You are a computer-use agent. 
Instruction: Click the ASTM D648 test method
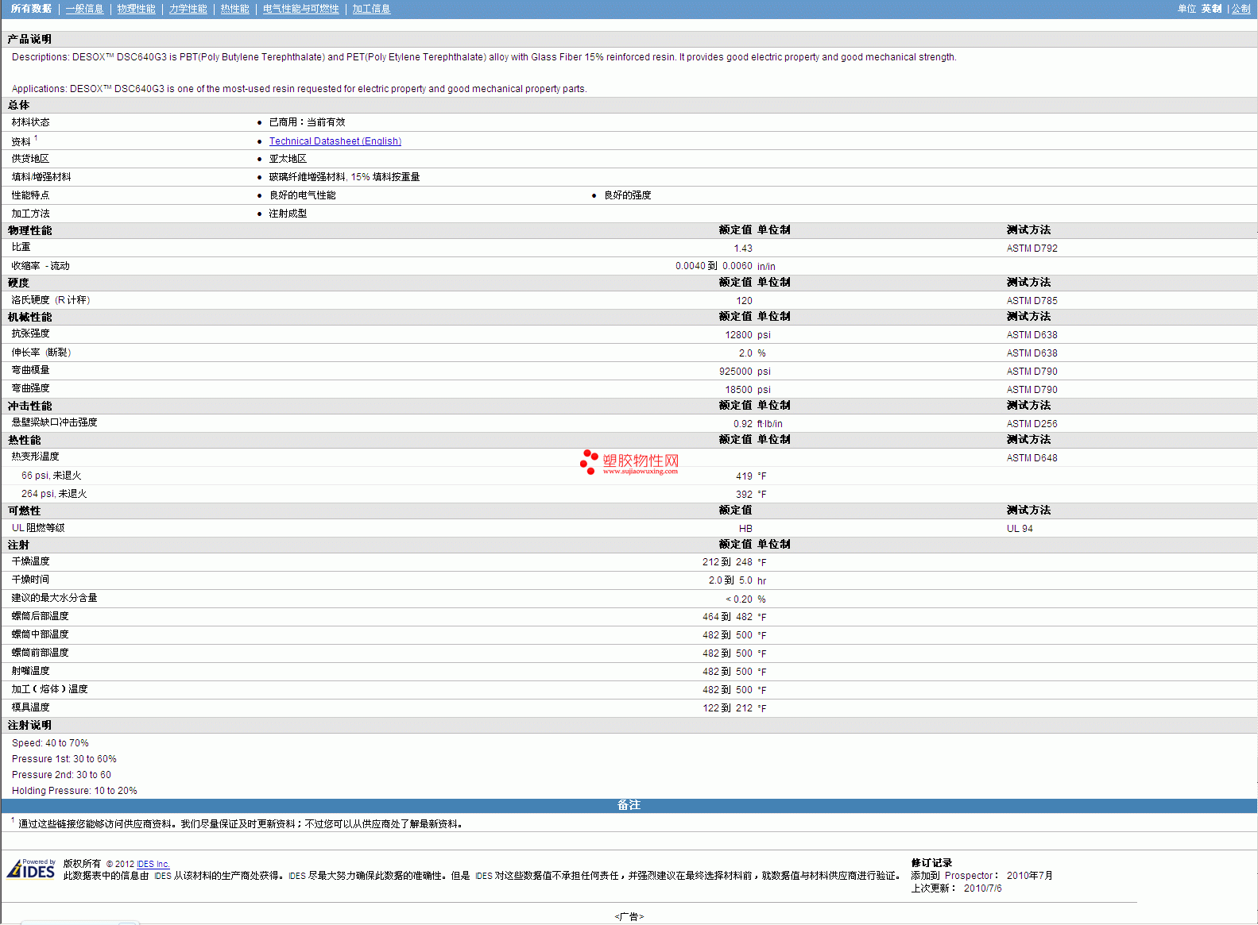click(x=1032, y=458)
